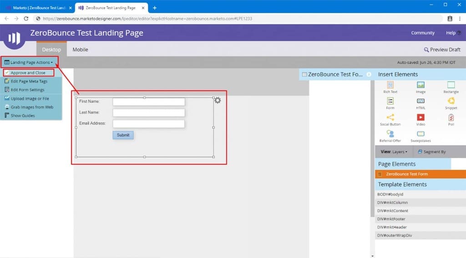Open the View: Layers dropdown
This screenshot has width=466, height=258.
tap(394, 152)
